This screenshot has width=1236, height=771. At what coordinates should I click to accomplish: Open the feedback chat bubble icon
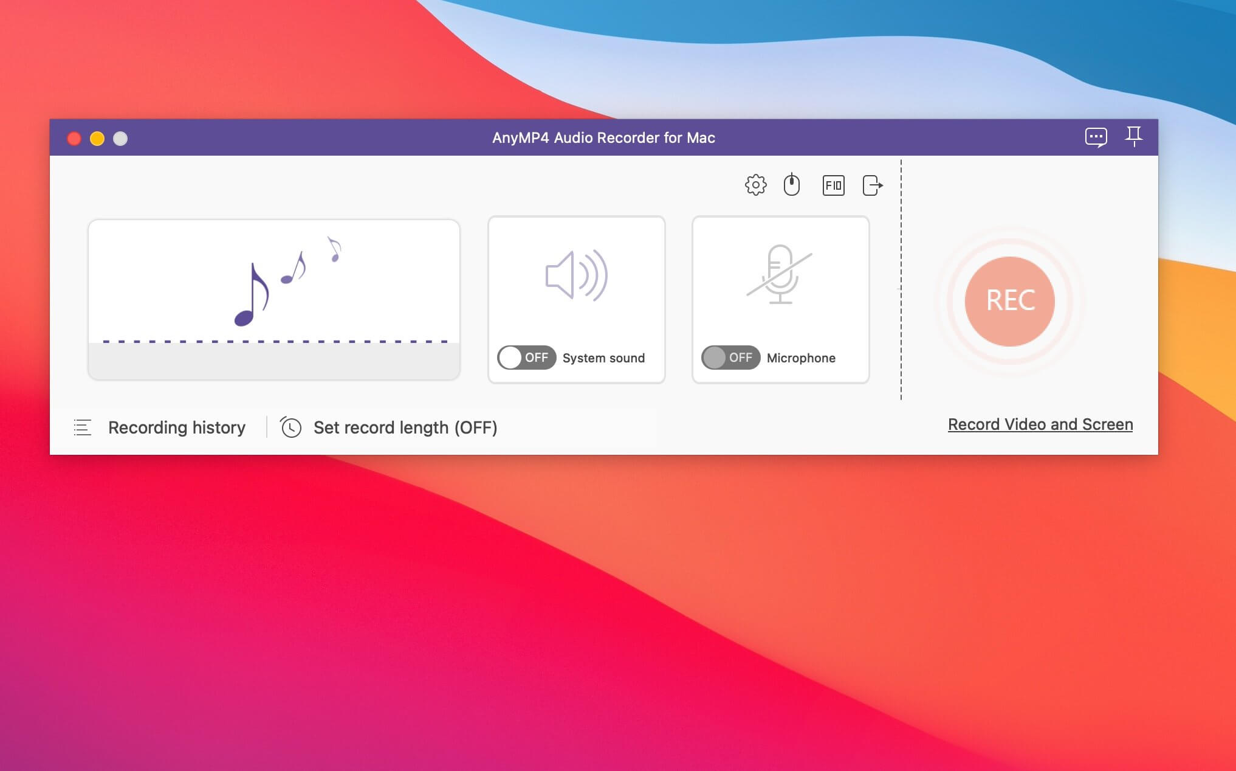[x=1096, y=137]
